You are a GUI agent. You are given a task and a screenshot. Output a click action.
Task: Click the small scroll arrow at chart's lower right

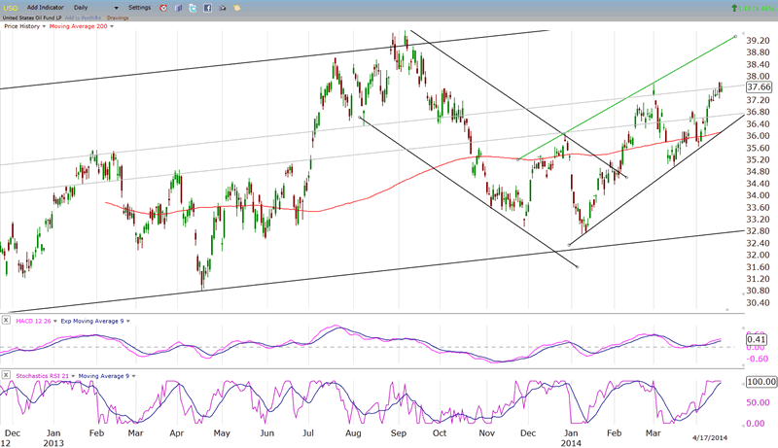coord(726,309)
